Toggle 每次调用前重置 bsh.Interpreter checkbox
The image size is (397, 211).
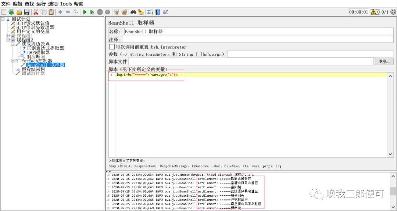[x=112, y=47]
